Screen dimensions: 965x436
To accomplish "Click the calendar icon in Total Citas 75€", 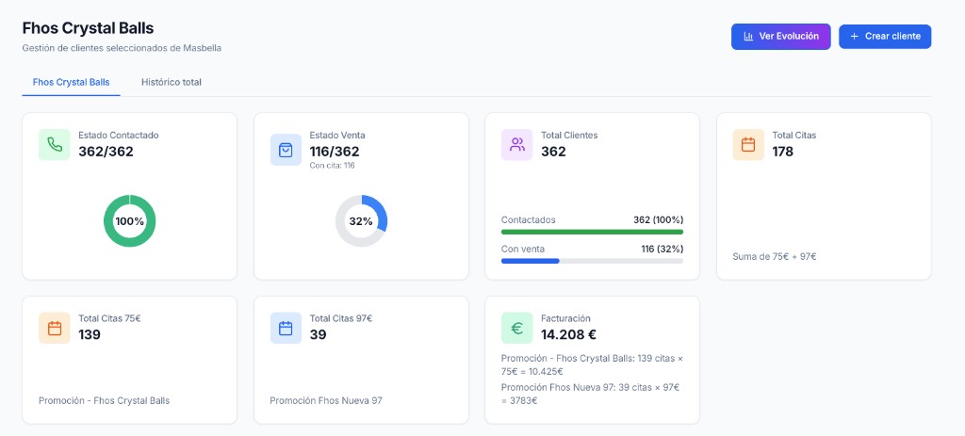I will pos(55,329).
